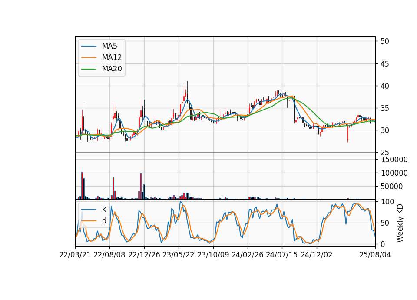Viewport: 417px width, 300px height.
Task: Click the blue MA5 legend line sample
Action: pos(89,46)
